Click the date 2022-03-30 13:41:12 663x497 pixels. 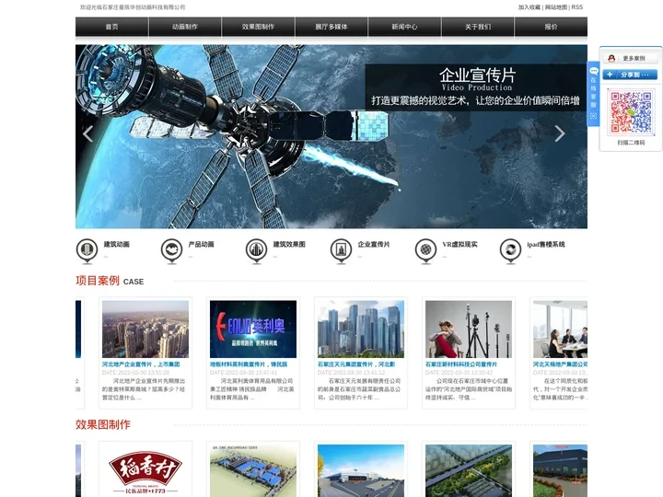[x=352, y=373]
